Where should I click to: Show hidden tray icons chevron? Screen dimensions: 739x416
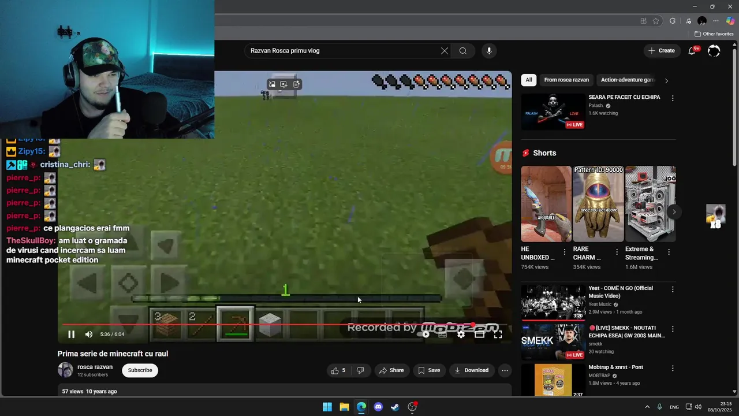pos(647,407)
